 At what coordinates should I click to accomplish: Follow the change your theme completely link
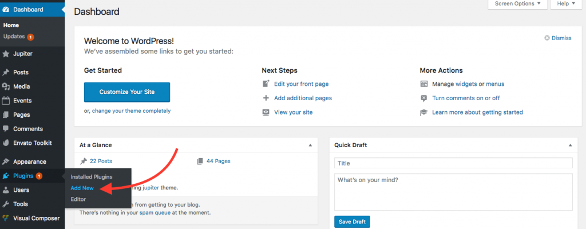(x=131, y=110)
